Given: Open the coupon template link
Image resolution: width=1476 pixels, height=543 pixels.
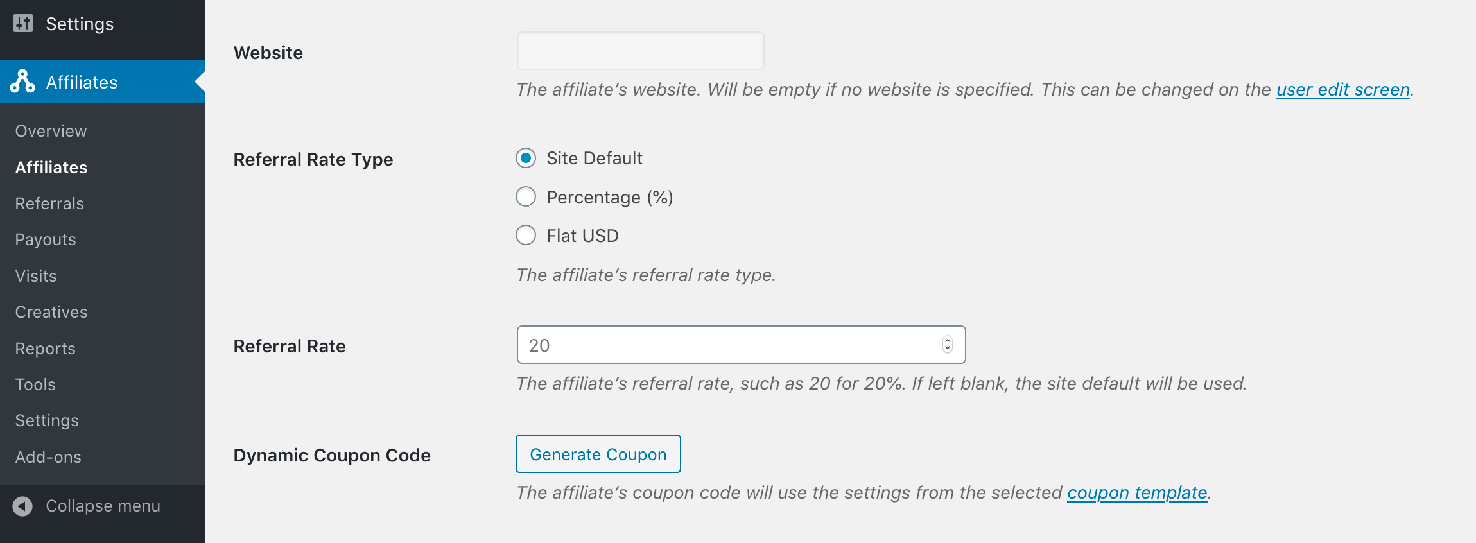Looking at the screenshot, I should point(1137,492).
